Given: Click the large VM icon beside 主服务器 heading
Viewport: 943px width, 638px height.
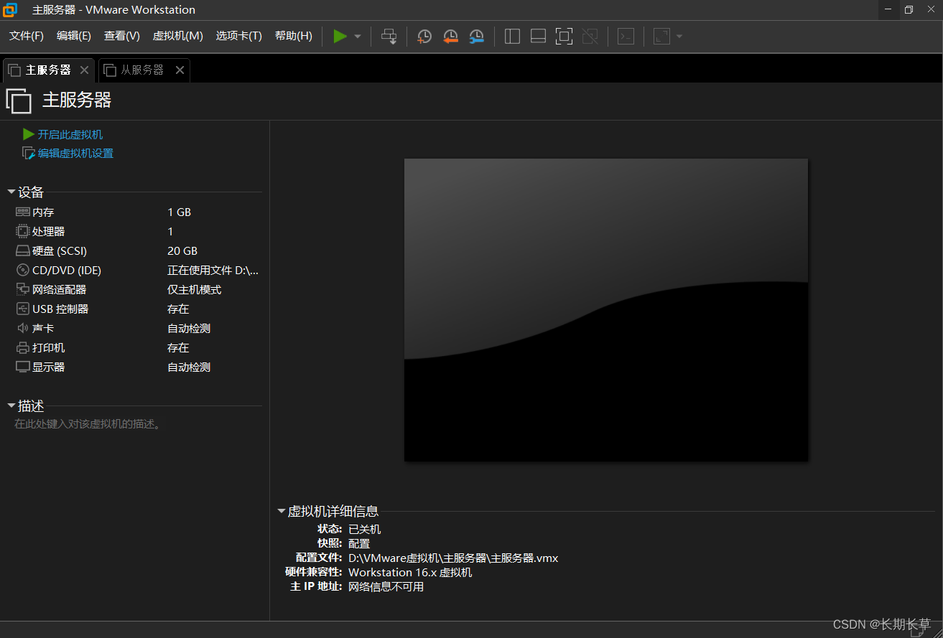Looking at the screenshot, I should [19, 100].
